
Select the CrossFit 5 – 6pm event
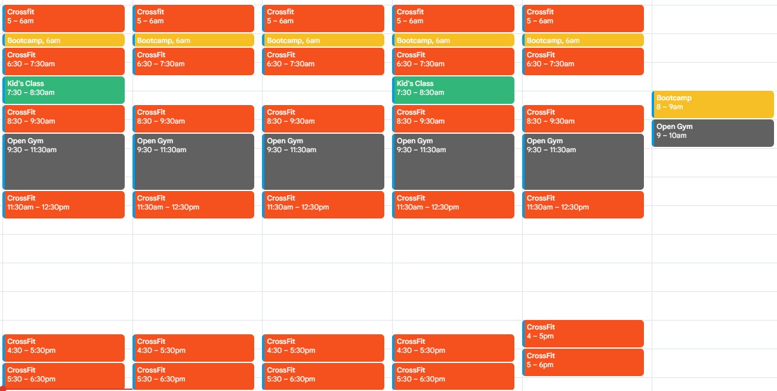click(x=583, y=362)
